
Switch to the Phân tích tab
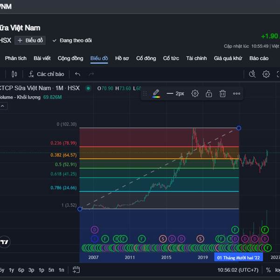tap(15, 58)
